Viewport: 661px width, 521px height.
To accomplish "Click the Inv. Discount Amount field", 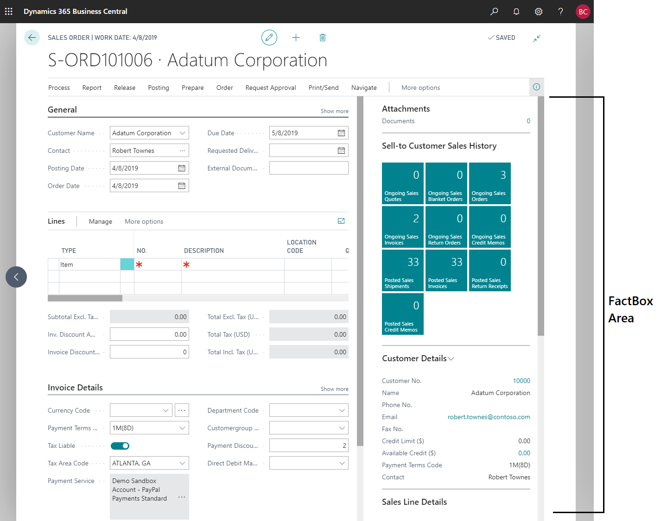I will 149,334.
